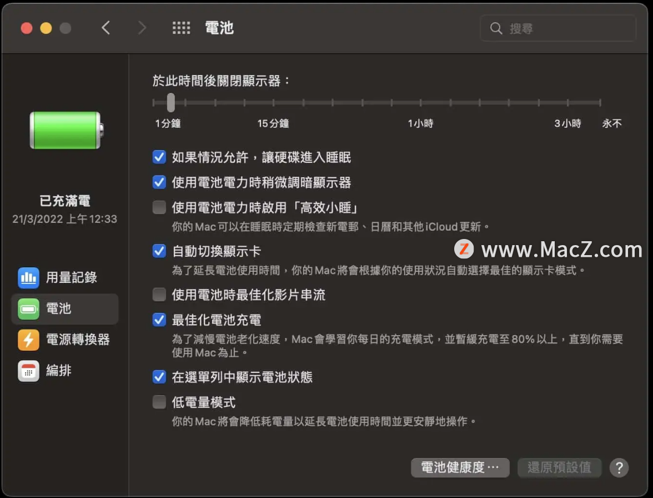Toggle 在選單列中顯示電池狀態 checkbox
This screenshot has width=653, height=498.
click(x=159, y=377)
